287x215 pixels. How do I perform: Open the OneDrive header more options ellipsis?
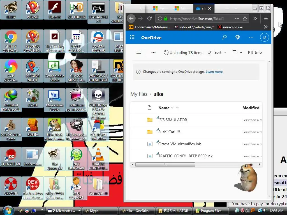tap(251, 38)
